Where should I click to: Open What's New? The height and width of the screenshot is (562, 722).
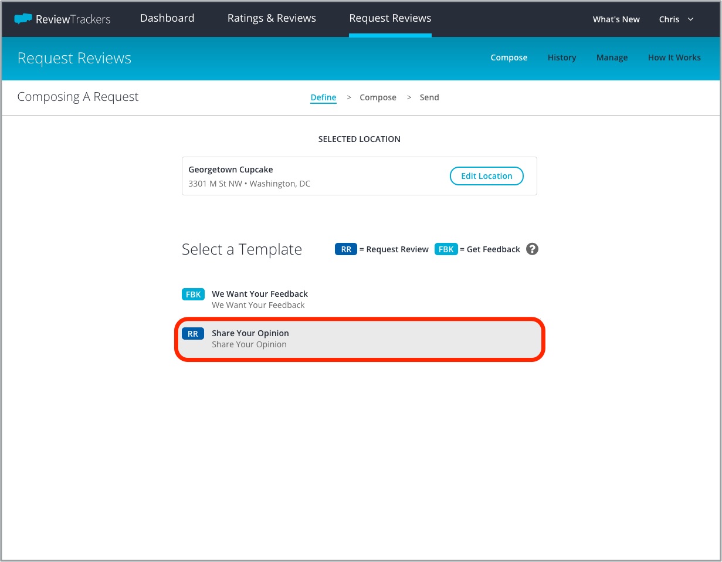pyautogui.click(x=616, y=19)
